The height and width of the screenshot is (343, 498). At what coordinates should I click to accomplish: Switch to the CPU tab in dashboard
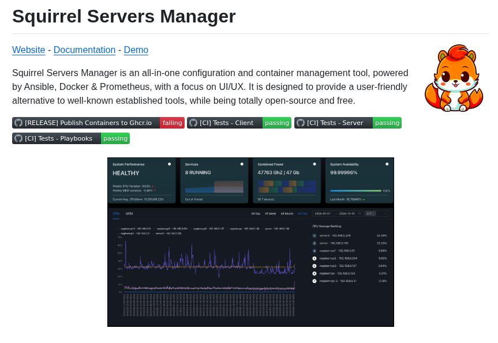click(x=116, y=213)
